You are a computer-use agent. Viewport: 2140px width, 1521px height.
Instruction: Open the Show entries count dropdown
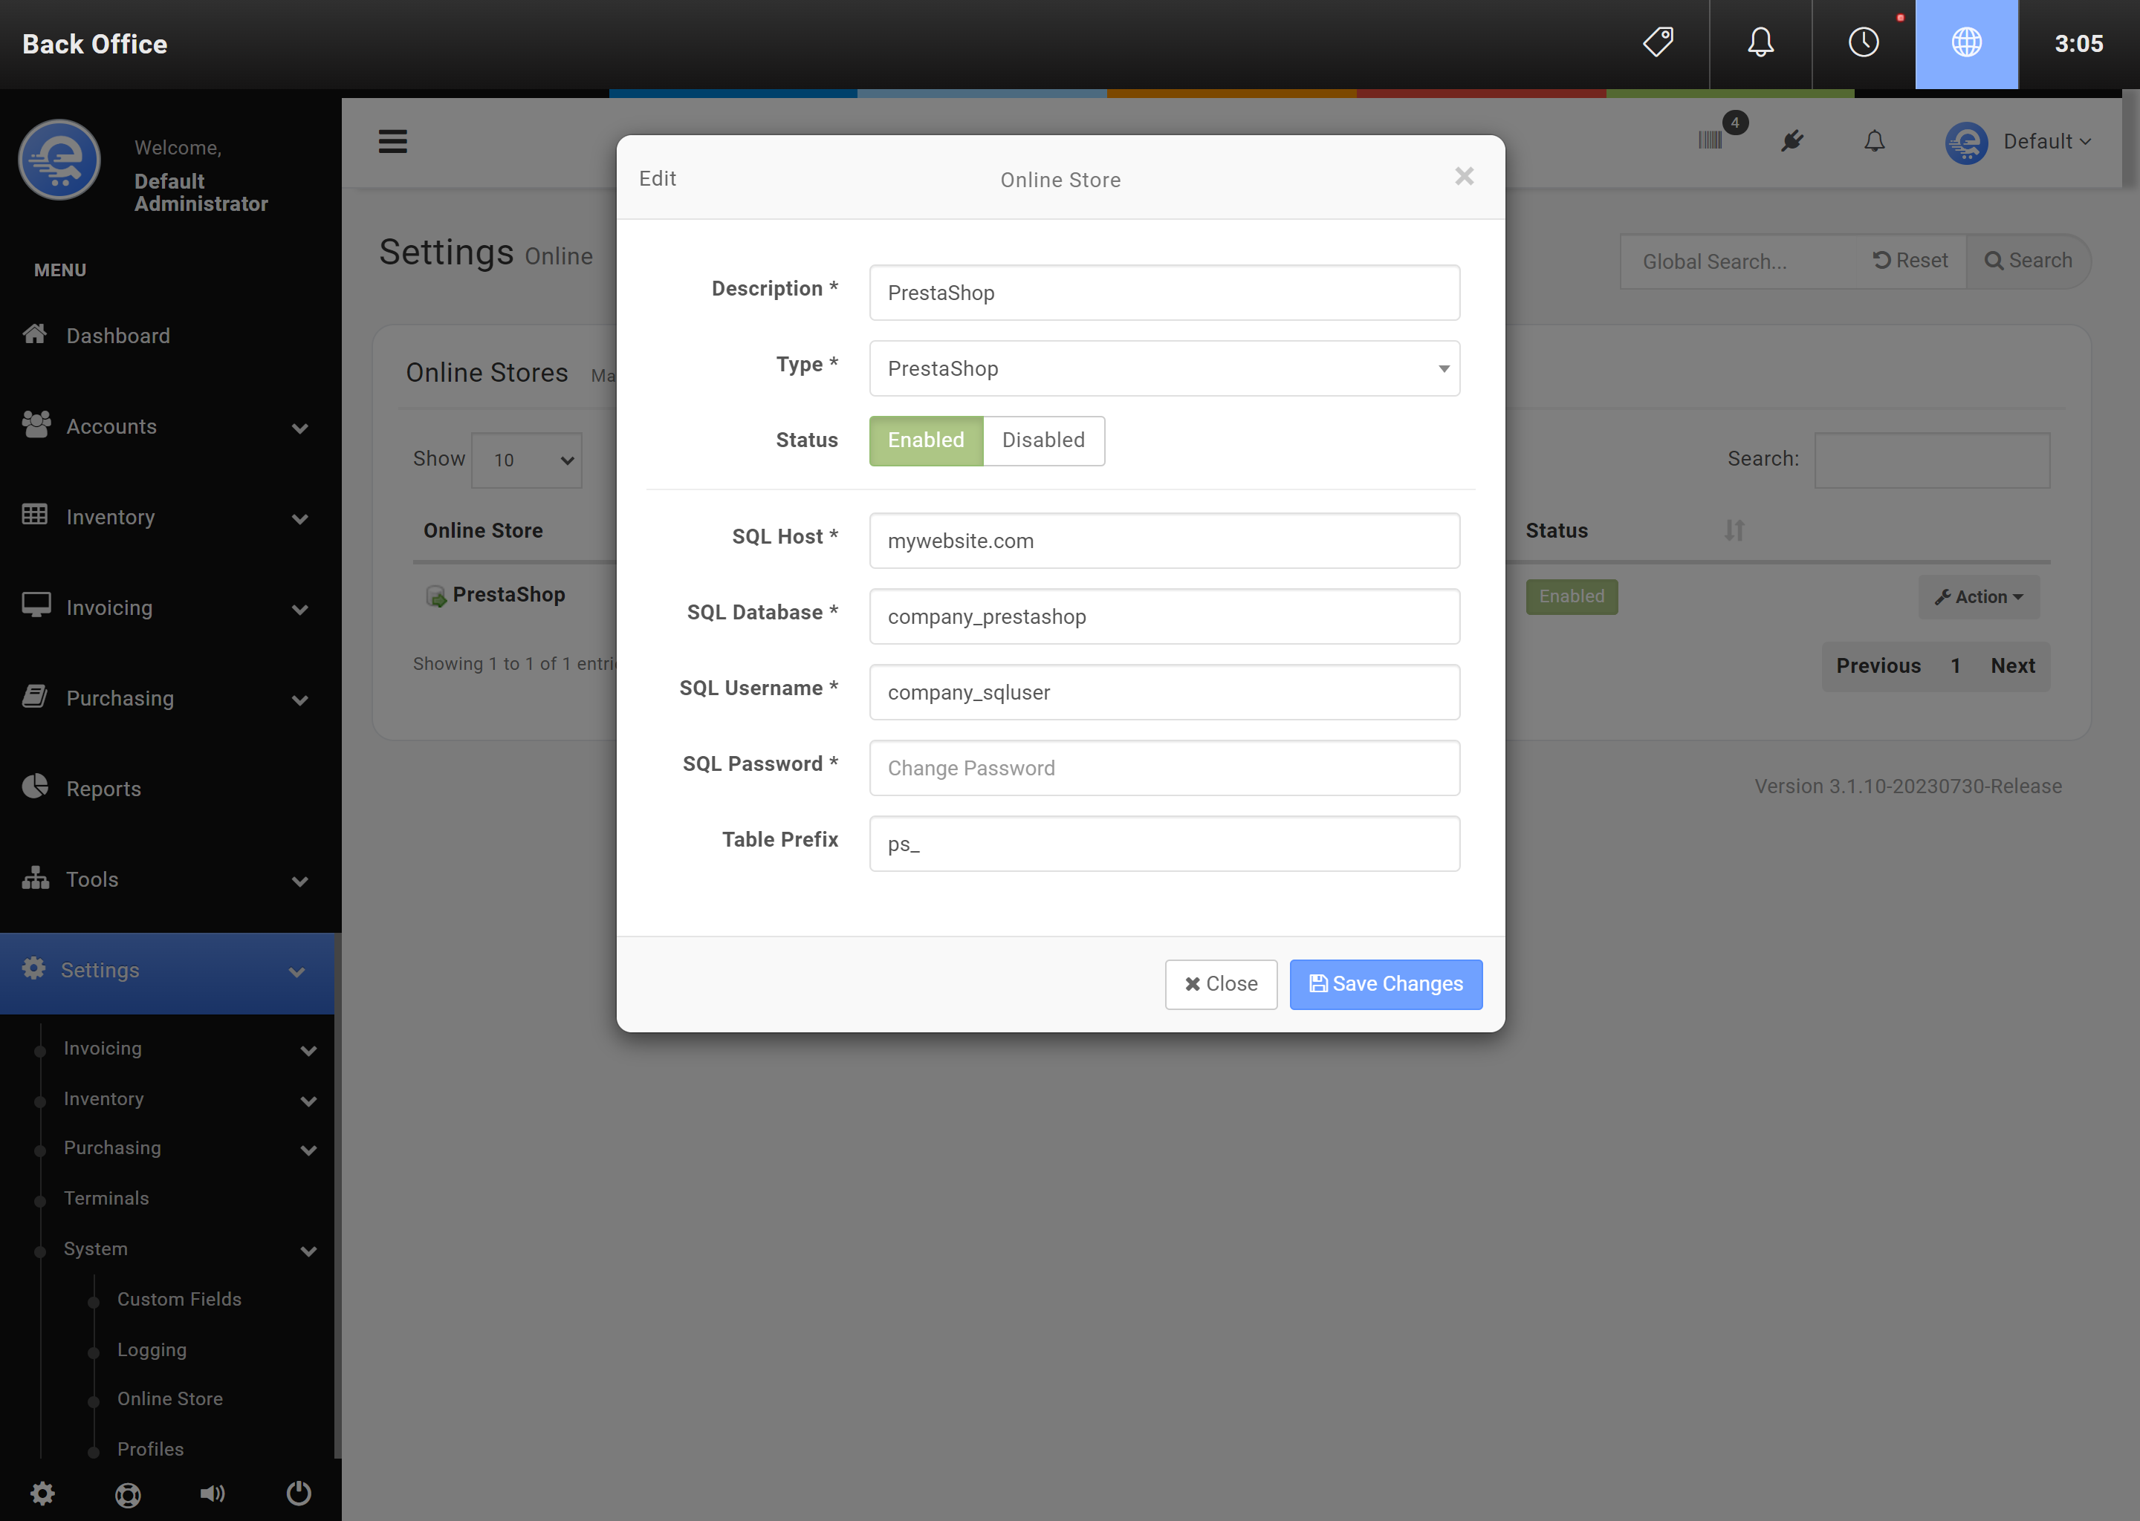tap(525, 460)
